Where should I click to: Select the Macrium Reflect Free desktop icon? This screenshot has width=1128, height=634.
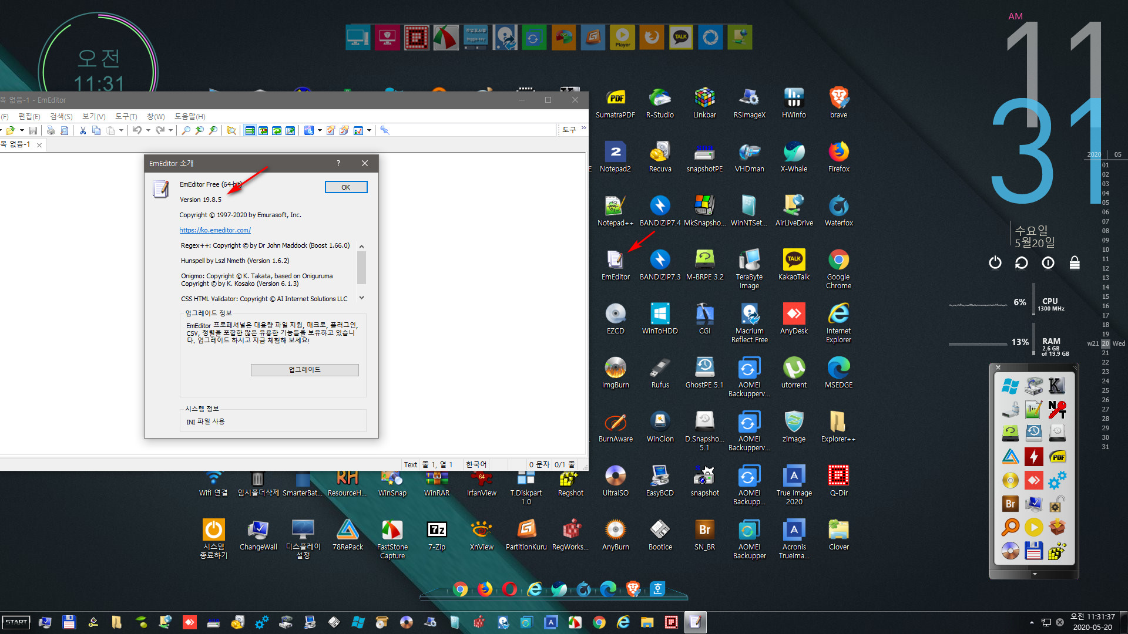point(749,323)
